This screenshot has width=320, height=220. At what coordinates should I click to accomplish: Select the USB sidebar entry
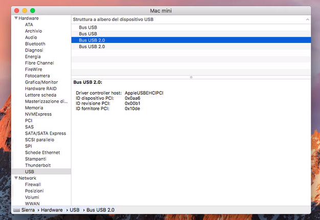pyautogui.click(x=41, y=171)
